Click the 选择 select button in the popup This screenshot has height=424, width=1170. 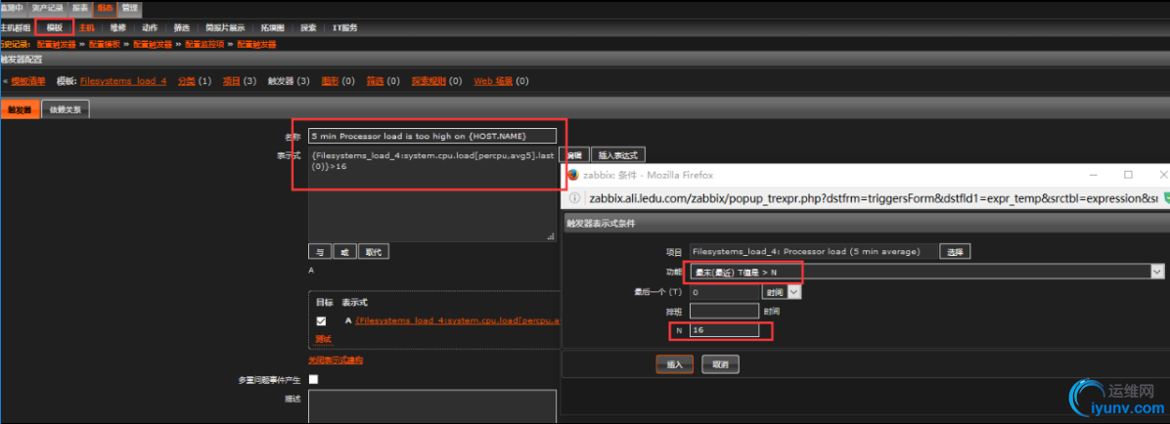click(956, 251)
